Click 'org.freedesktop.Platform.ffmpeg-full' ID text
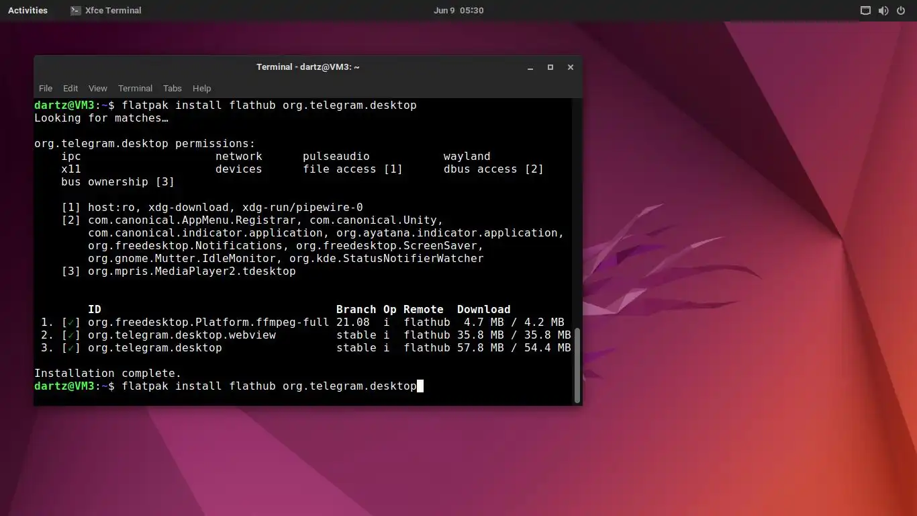 click(209, 322)
